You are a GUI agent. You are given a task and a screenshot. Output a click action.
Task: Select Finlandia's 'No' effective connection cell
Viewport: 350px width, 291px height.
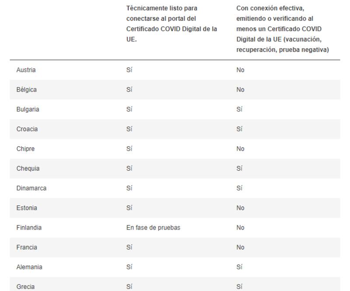pos(240,228)
